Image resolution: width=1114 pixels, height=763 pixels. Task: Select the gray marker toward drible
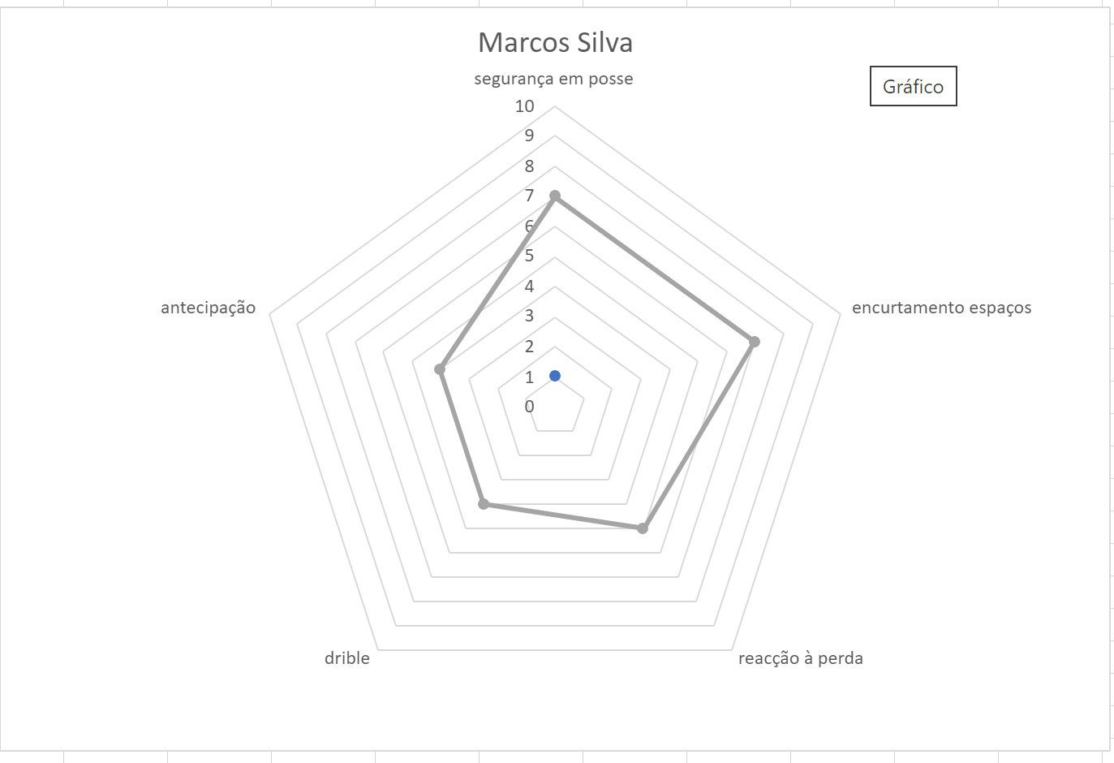(x=484, y=504)
